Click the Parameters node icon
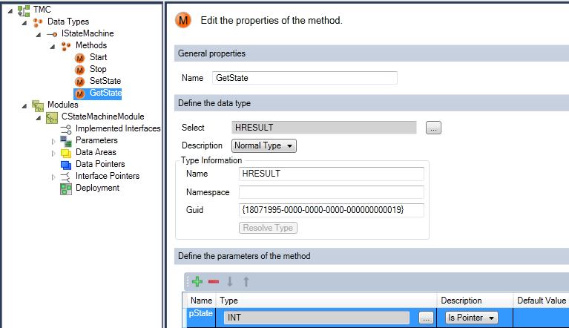 click(66, 141)
